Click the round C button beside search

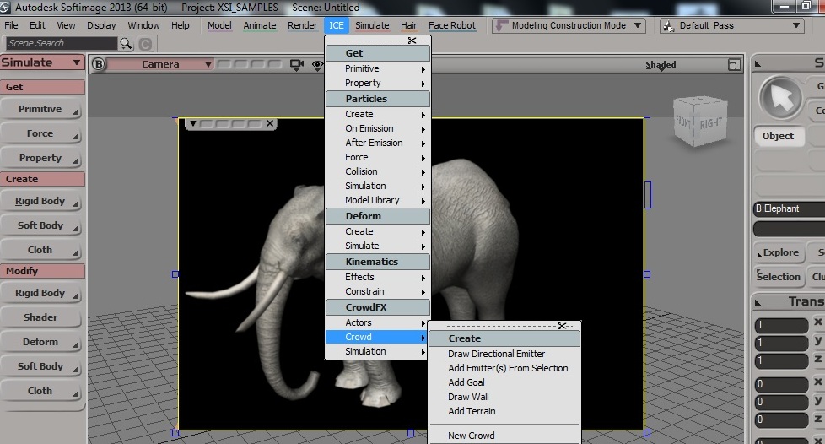pos(146,44)
